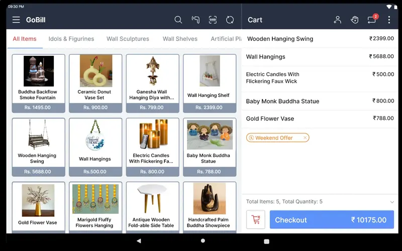This screenshot has height=251, width=402.
Task: Expand the total items summary chevron
Action: click(x=392, y=202)
